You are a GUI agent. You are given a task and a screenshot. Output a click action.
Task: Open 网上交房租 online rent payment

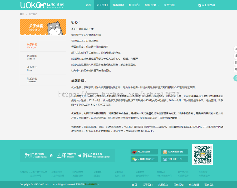click(206, 5)
